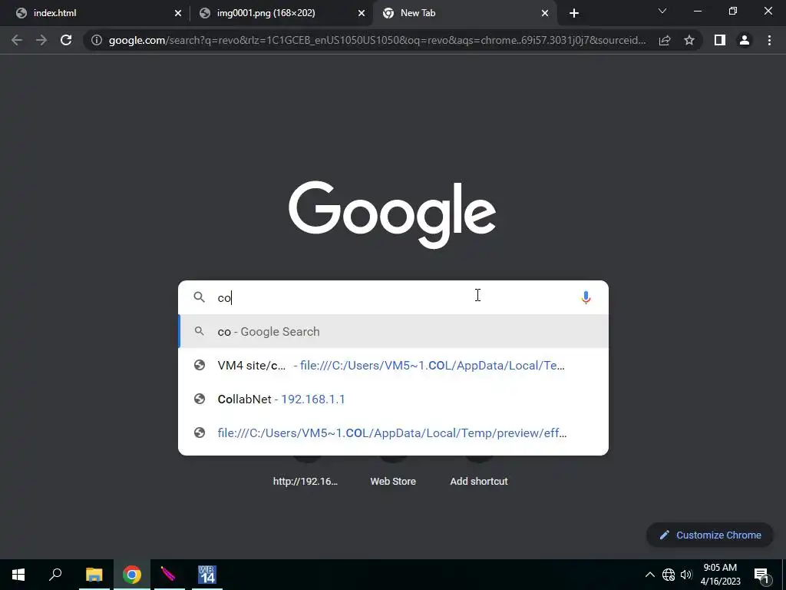The image size is (786, 590).
Task: View site information icon in address bar
Action: click(97, 40)
